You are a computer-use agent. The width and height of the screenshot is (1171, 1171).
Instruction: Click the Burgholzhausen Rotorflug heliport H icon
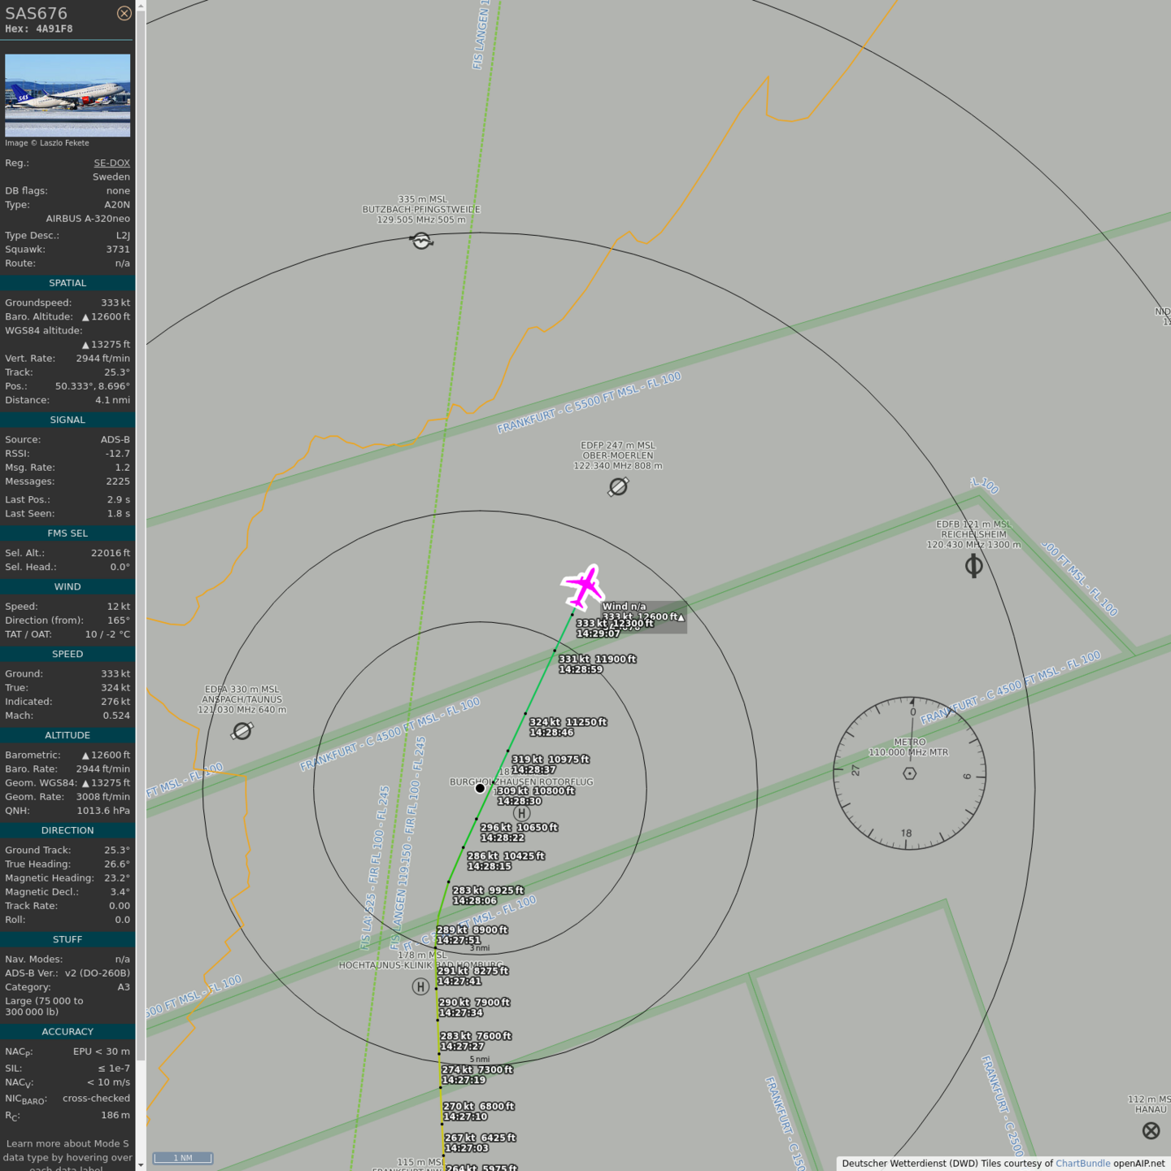[x=522, y=813]
